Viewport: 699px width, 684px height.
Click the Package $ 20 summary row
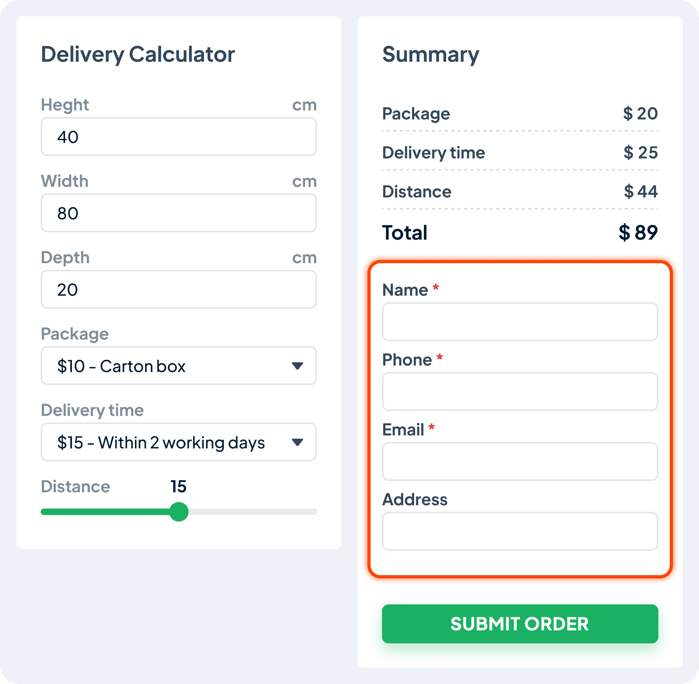point(520,114)
